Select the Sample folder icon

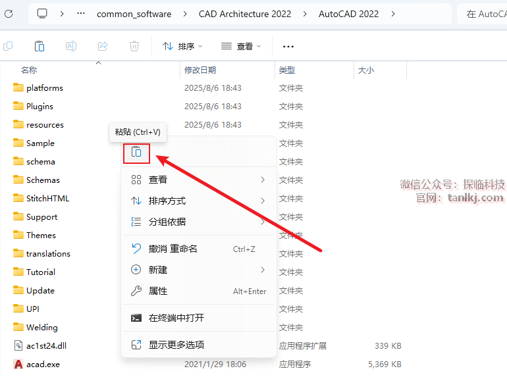point(18,143)
